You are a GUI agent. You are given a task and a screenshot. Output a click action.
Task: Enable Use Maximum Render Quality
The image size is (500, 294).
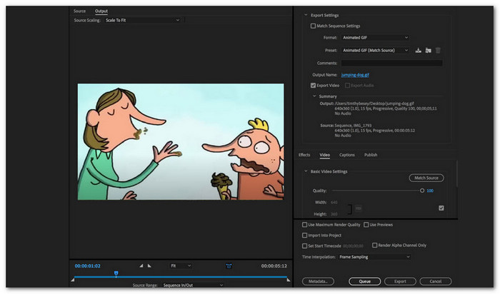tap(304, 225)
